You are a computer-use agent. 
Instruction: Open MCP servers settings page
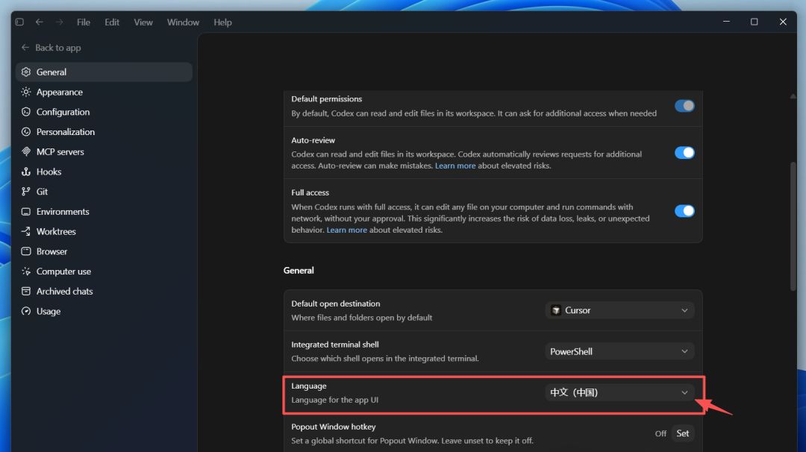click(104, 151)
